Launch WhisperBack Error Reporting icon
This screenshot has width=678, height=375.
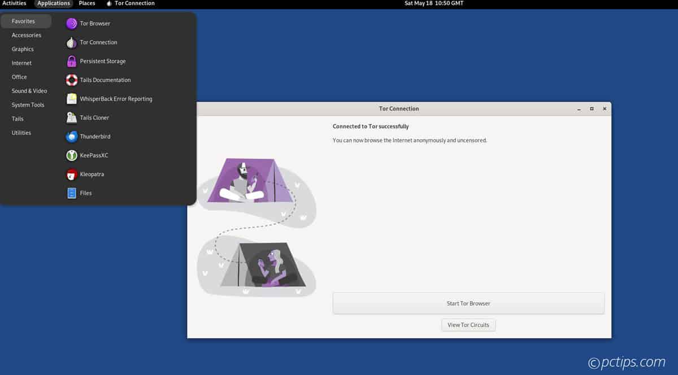click(72, 99)
